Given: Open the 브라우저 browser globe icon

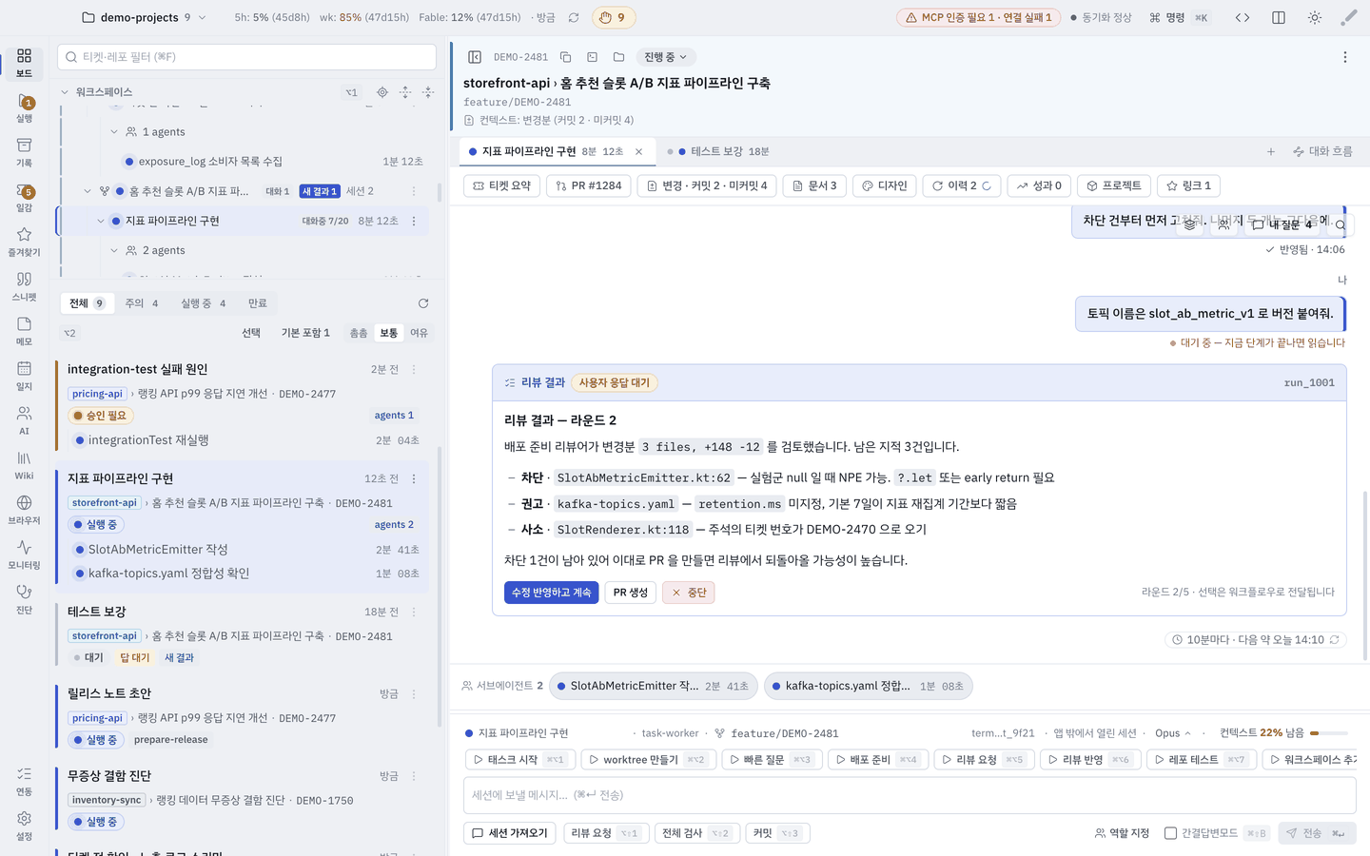Looking at the screenshot, I should click(x=24, y=510).
